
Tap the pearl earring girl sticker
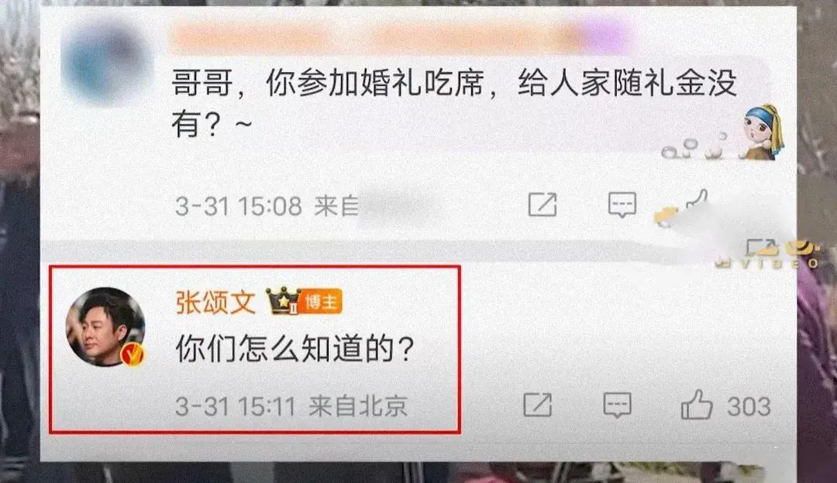(x=763, y=132)
